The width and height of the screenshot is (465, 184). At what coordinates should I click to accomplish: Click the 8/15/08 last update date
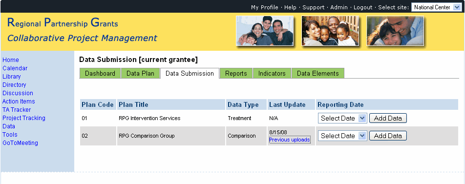click(278, 132)
